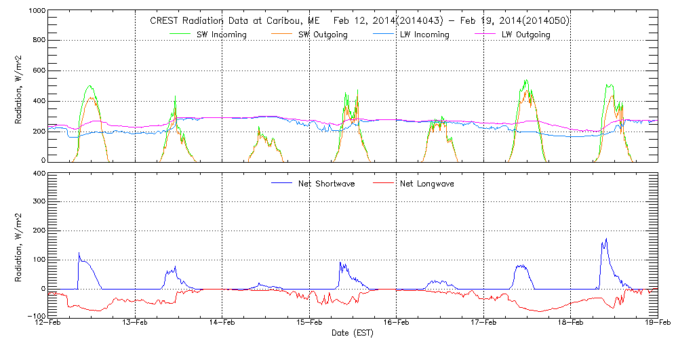Screen dimensions: 678x339
Task: Select the SW Outgoing legend label
Action: 323,35
